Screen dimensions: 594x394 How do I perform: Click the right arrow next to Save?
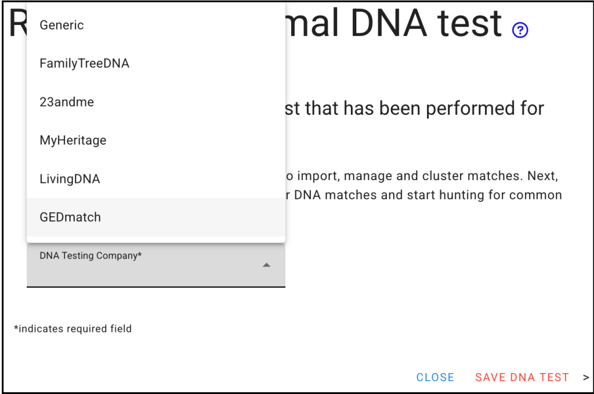[x=585, y=377]
